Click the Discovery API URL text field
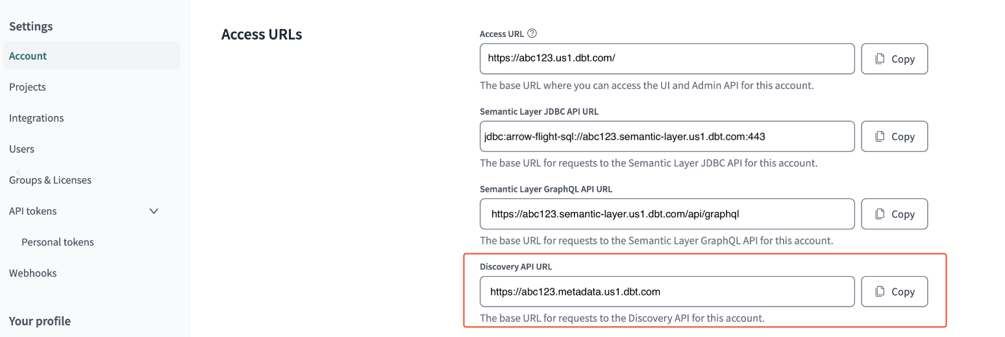Screen dimensions: 1005x337 coord(667,292)
